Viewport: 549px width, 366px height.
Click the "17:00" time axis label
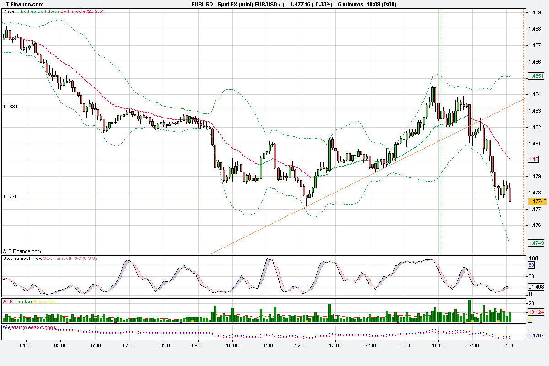coord(473,345)
